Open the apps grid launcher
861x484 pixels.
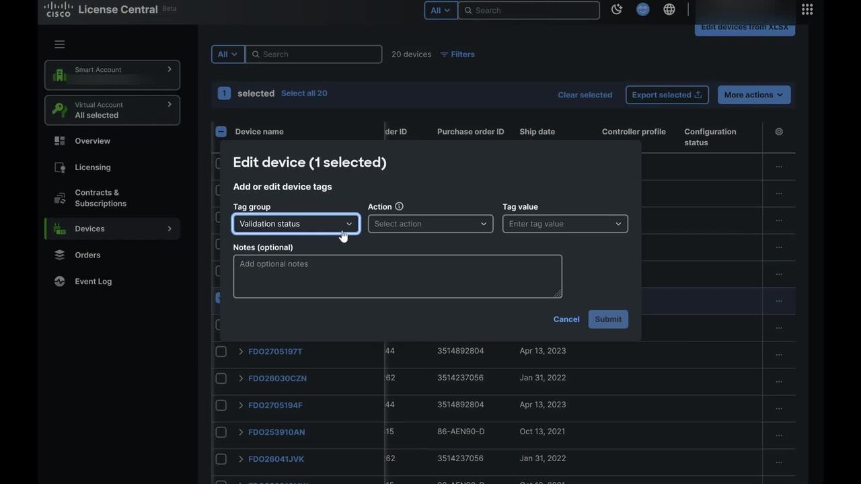click(807, 9)
